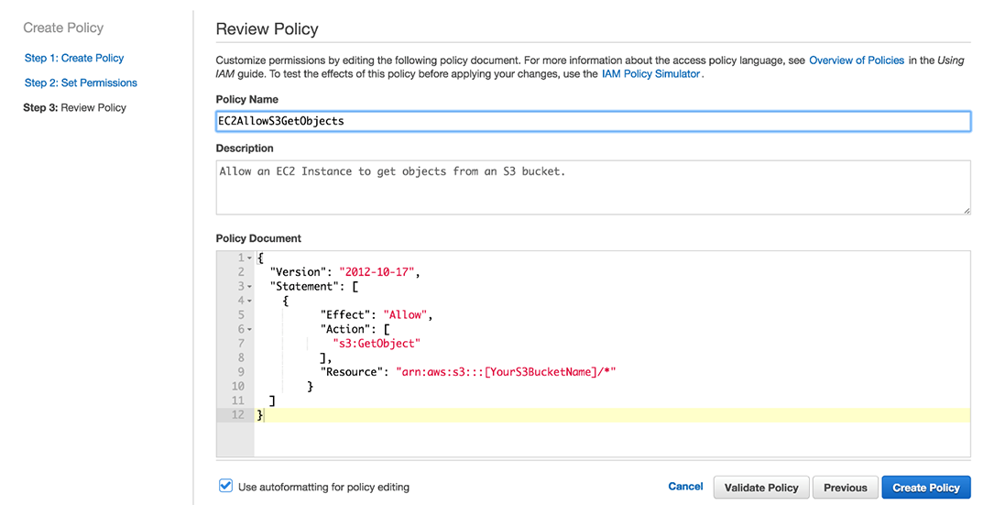The image size is (983, 505).
Task: Click the Policy Name input field
Action: 593,121
